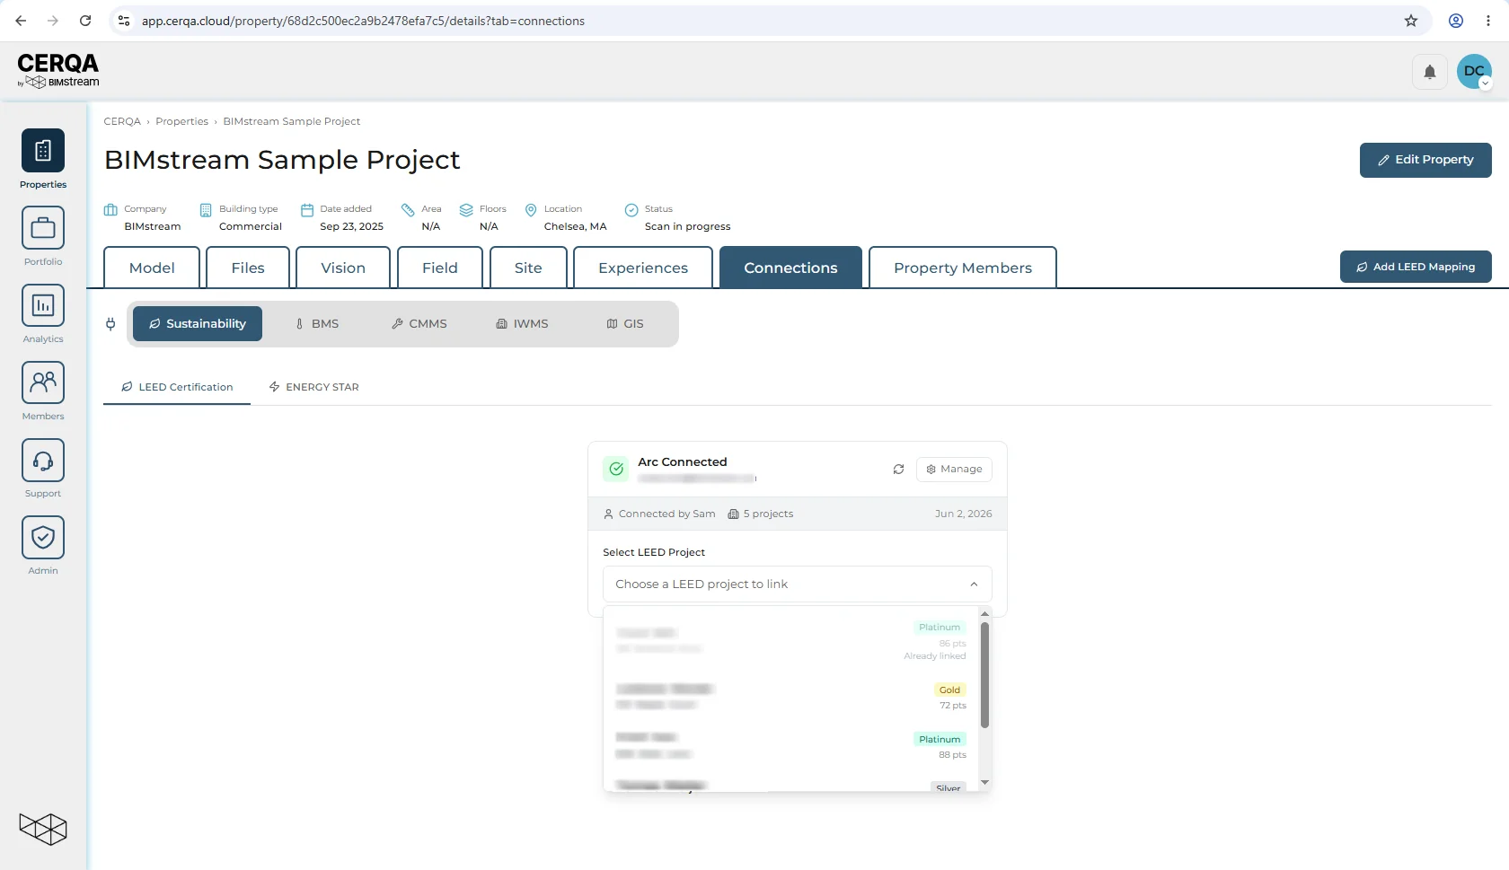Click the Jun 2, 2026 date text
Screen dimensions: 1509x870
tap(963, 514)
